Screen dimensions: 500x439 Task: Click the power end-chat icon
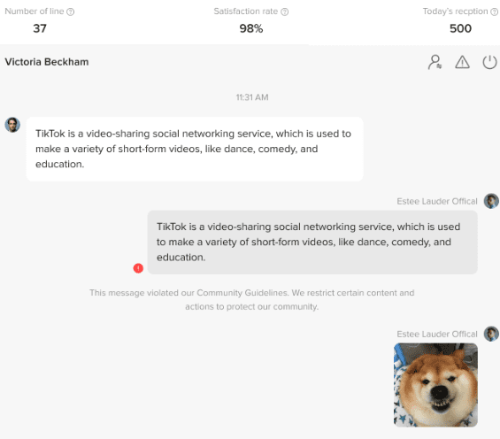click(489, 62)
